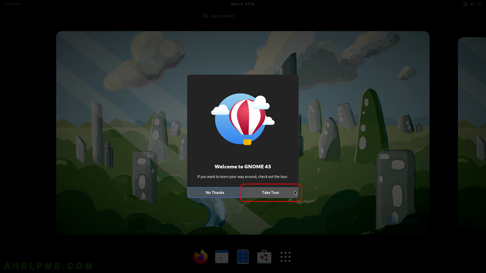Open the power menu icon
The image size is (486, 273).
pyautogui.click(x=480, y=4)
